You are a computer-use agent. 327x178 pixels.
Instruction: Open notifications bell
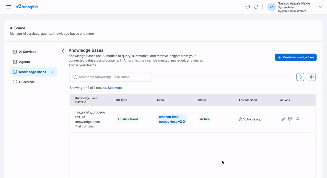pos(256,7)
